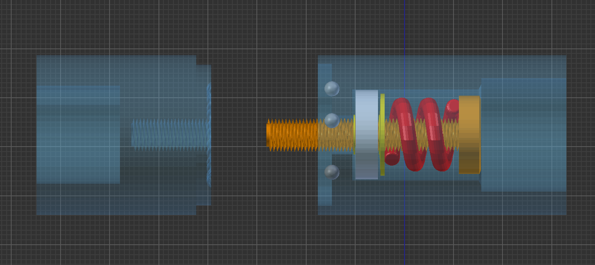The image size is (595, 265).
Task: Select the threaded hole inside the left housing
Action: (170, 135)
